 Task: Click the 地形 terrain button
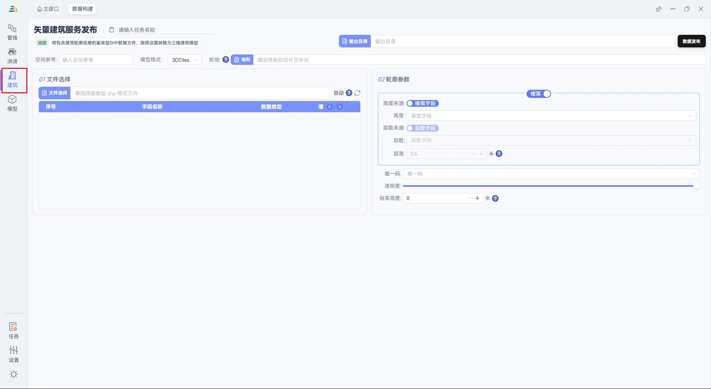click(x=242, y=60)
